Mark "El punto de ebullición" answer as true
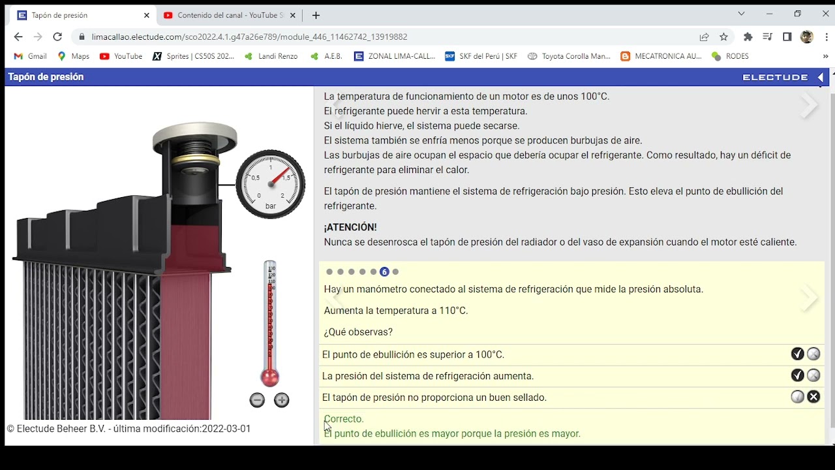The width and height of the screenshot is (835, 470). 797,354
